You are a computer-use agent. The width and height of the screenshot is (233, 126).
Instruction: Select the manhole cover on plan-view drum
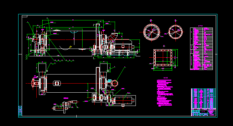click(57, 83)
